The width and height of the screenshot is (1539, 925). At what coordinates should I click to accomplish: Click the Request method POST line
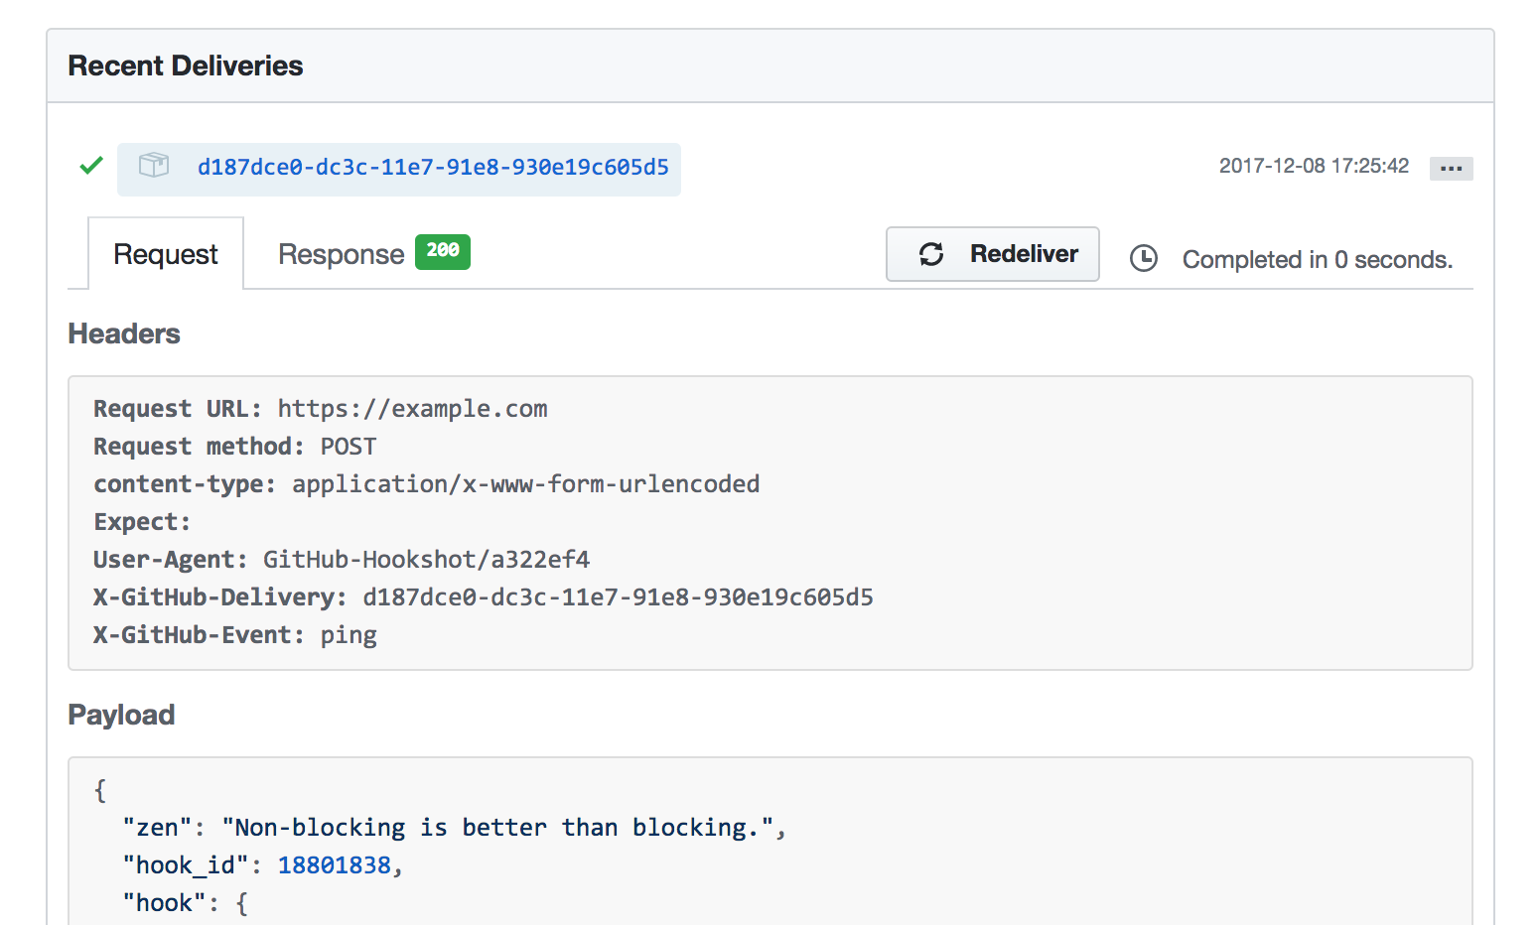click(x=235, y=447)
